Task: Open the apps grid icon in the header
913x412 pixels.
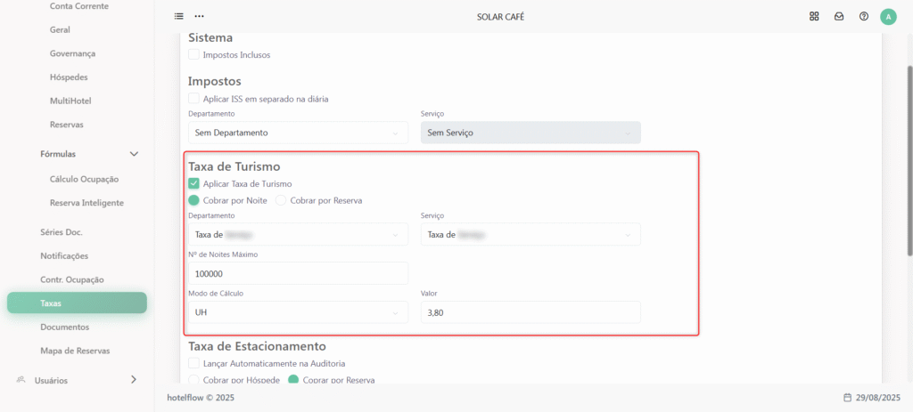Action: coord(814,16)
